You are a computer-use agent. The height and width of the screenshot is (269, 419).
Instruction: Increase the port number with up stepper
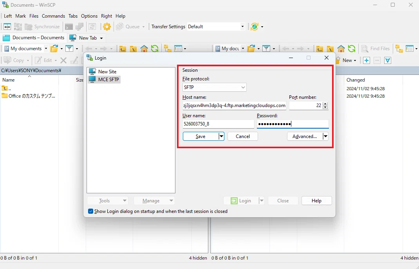tap(325, 104)
